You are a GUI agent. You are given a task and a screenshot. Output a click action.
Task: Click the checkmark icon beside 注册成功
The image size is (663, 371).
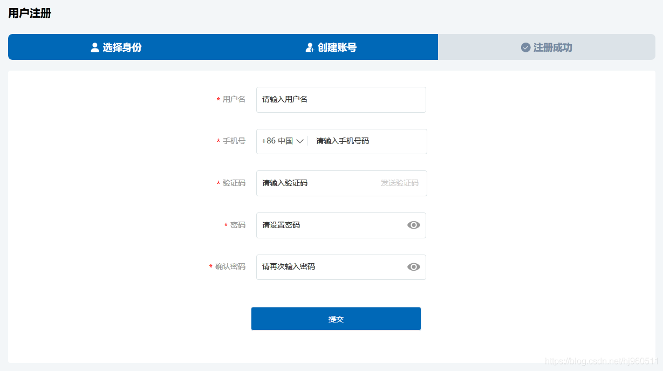point(525,47)
